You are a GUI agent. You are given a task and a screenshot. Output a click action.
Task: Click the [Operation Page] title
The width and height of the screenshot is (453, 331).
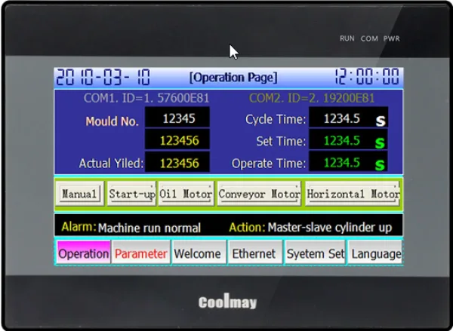(x=233, y=78)
